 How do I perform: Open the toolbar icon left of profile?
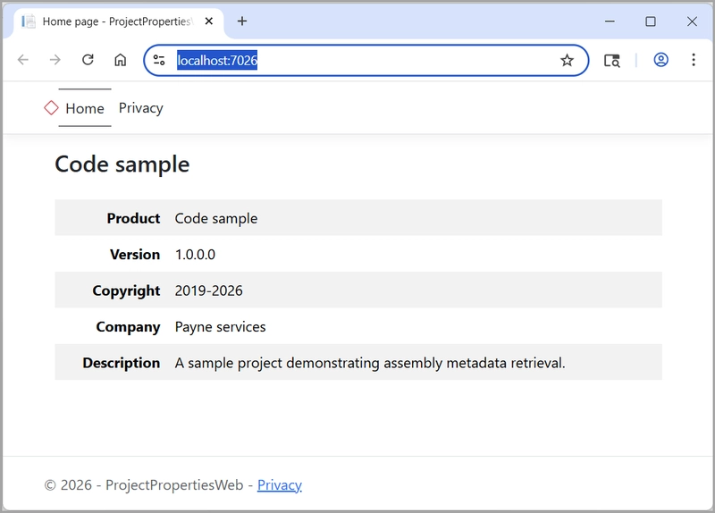point(612,60)
